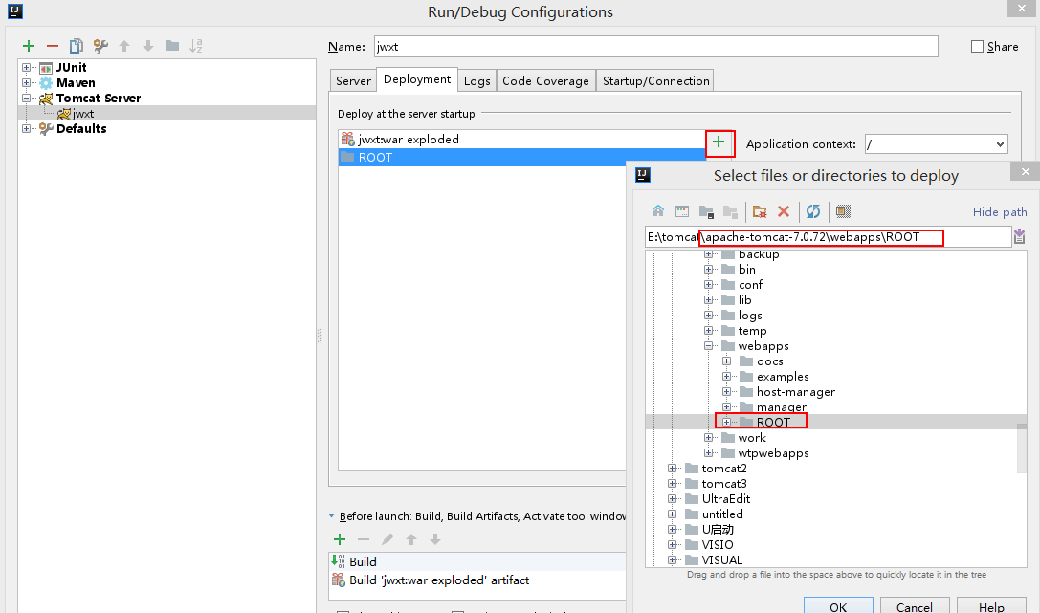Select the VISIO folder
The image size is (1040, 613).
pos(717,545)
